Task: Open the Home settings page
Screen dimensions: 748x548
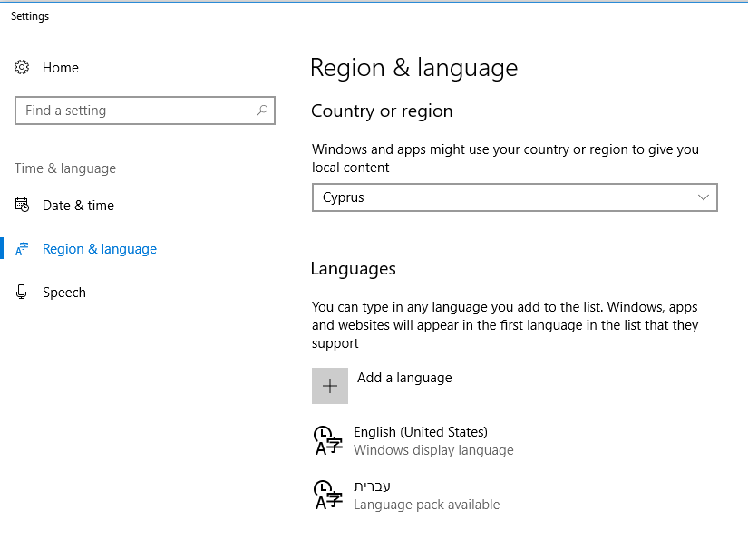Action: pyautogui.click(x=60, y=68)
